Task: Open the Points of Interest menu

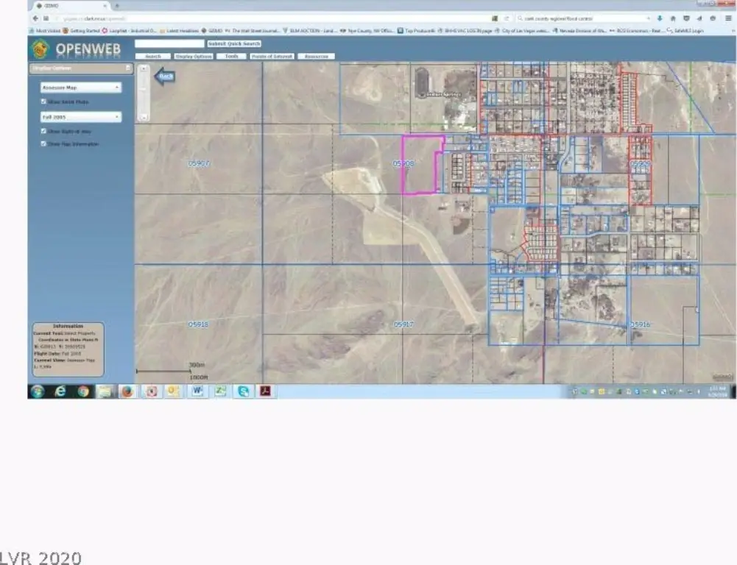Action: [x=272, y=56]
